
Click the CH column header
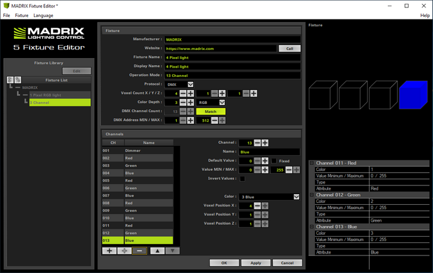pyautogui.click(x=113, y=143)
